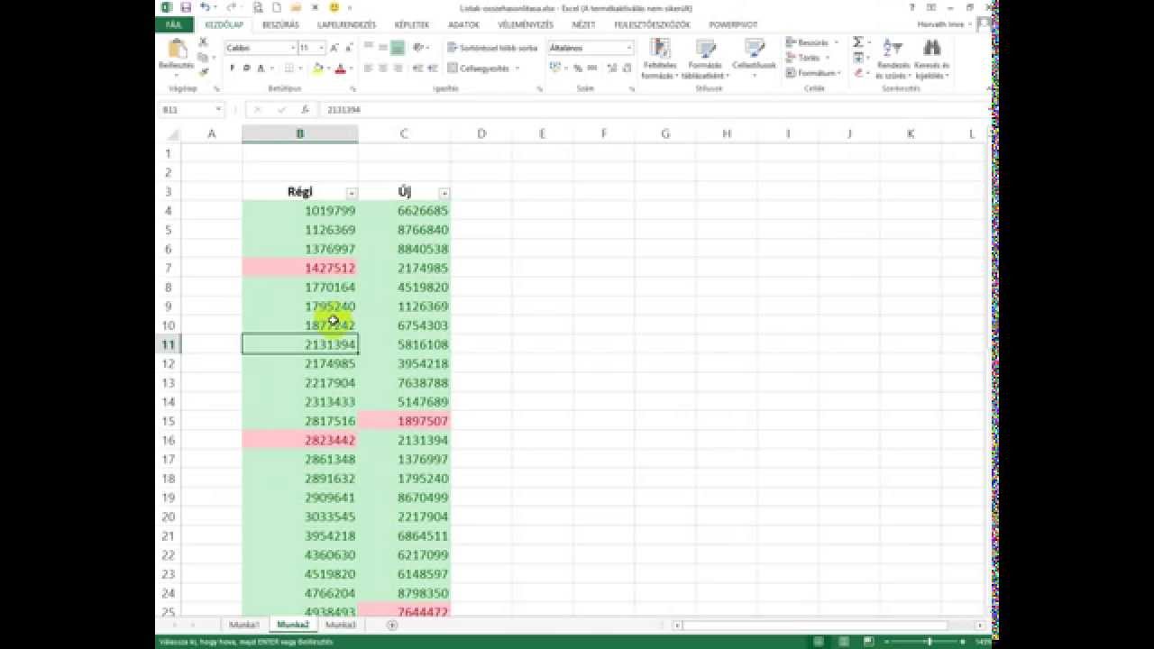Open the Új column filter dropdown
The height and width of the screenshot is (649, 1154).
point(444,193)
